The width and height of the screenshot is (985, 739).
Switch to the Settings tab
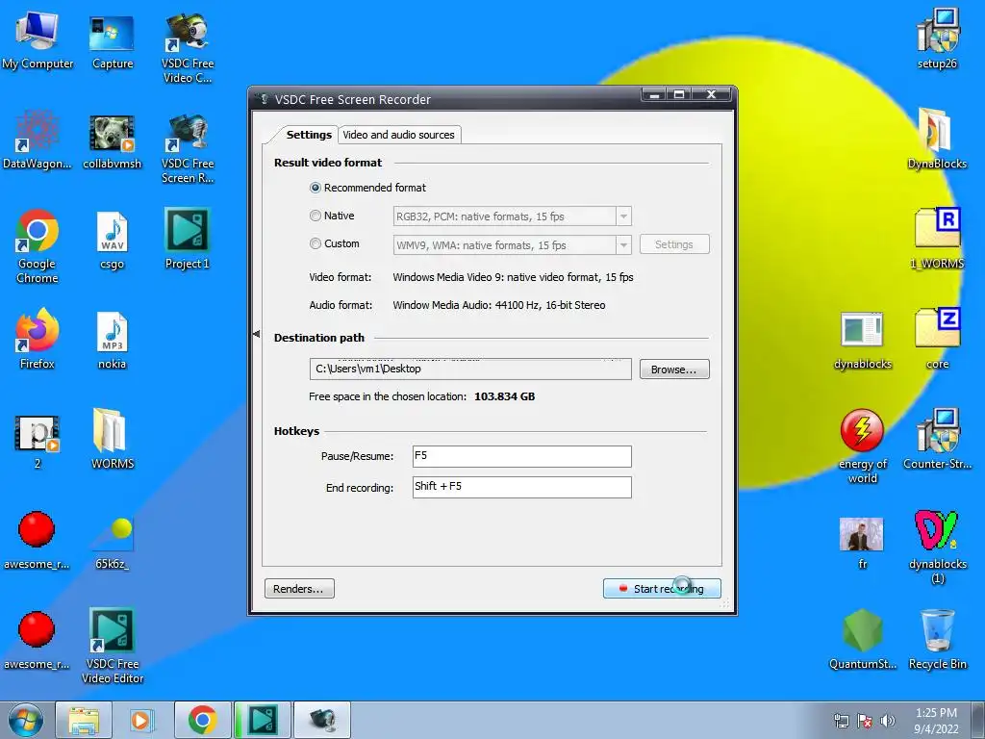309,135
